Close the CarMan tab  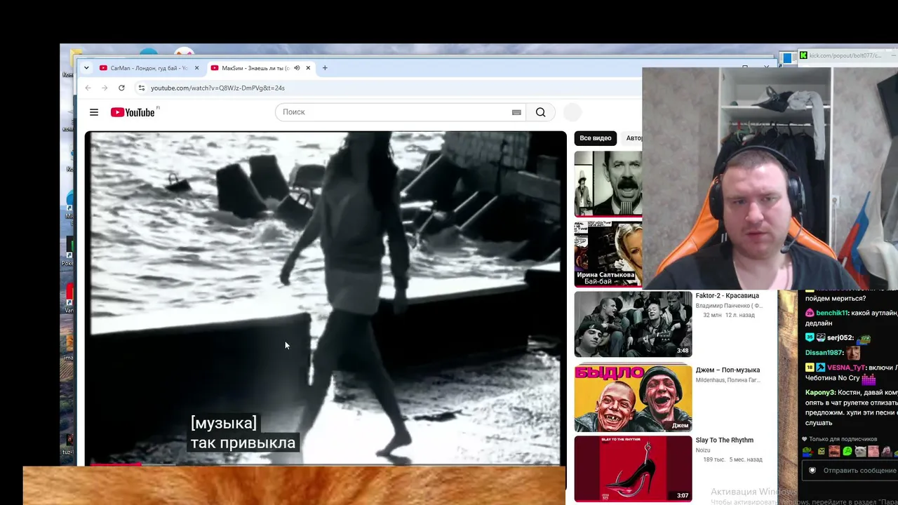(x=196, y=68)
